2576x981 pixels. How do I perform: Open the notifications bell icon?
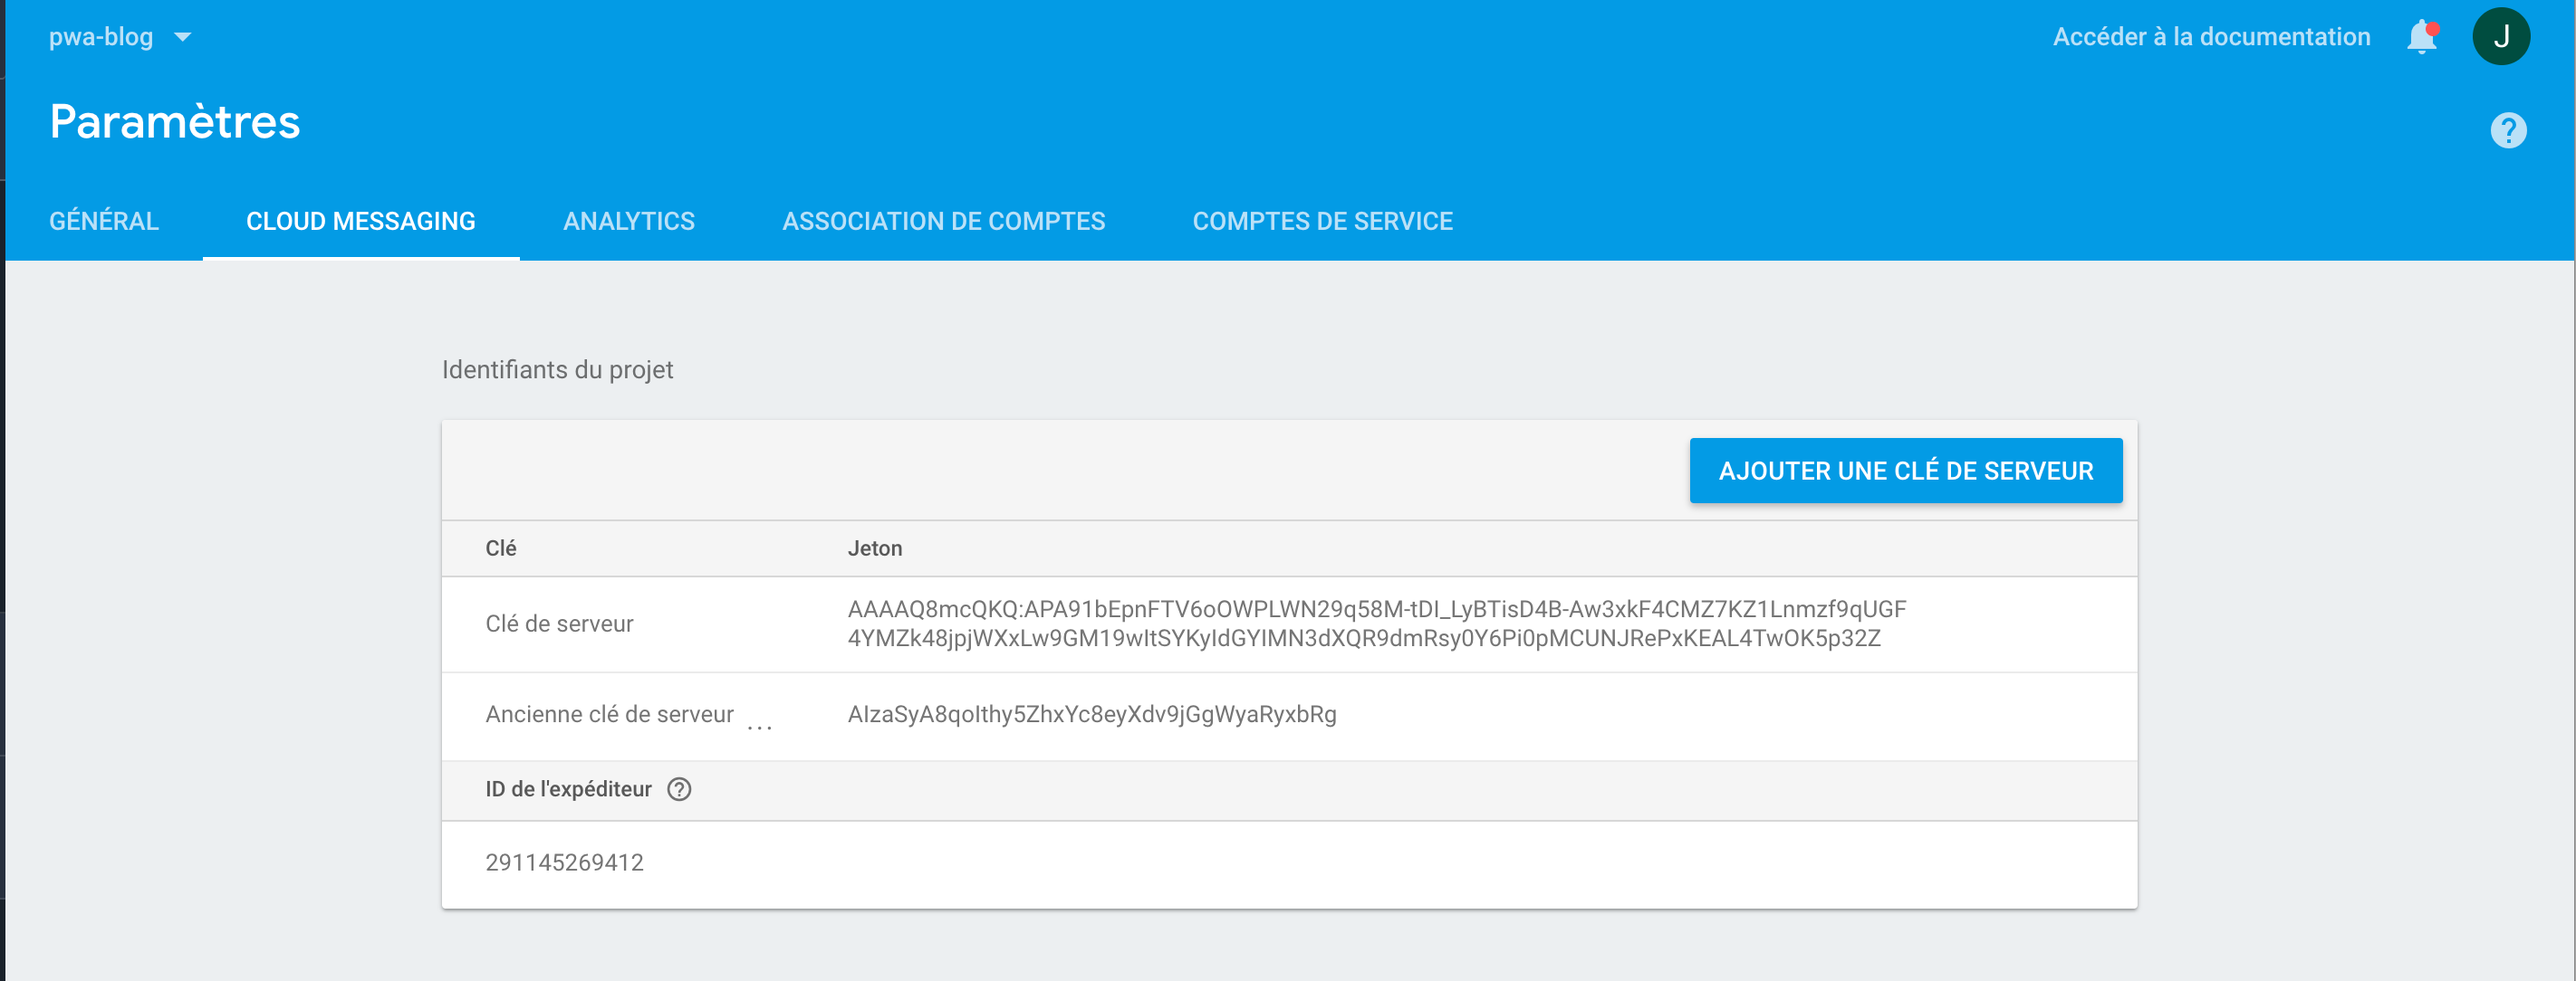pyautogui.click(x=2421, y=36)
